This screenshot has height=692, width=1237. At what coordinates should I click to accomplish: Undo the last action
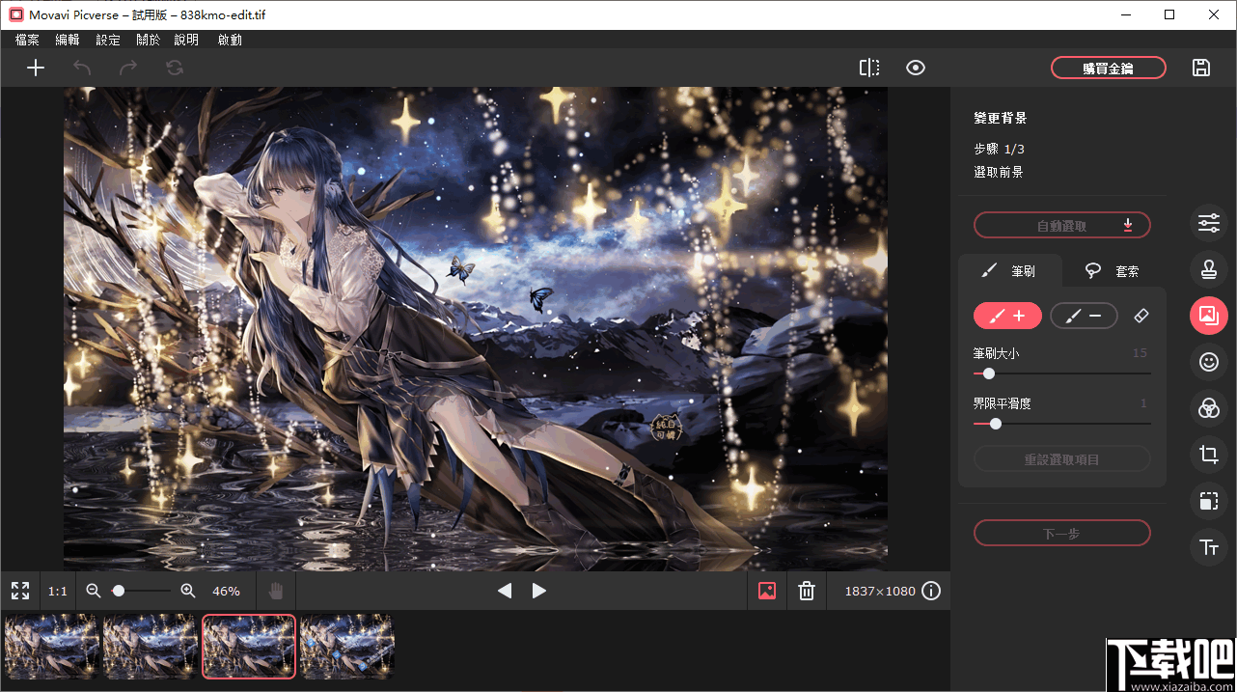[82, 68]
